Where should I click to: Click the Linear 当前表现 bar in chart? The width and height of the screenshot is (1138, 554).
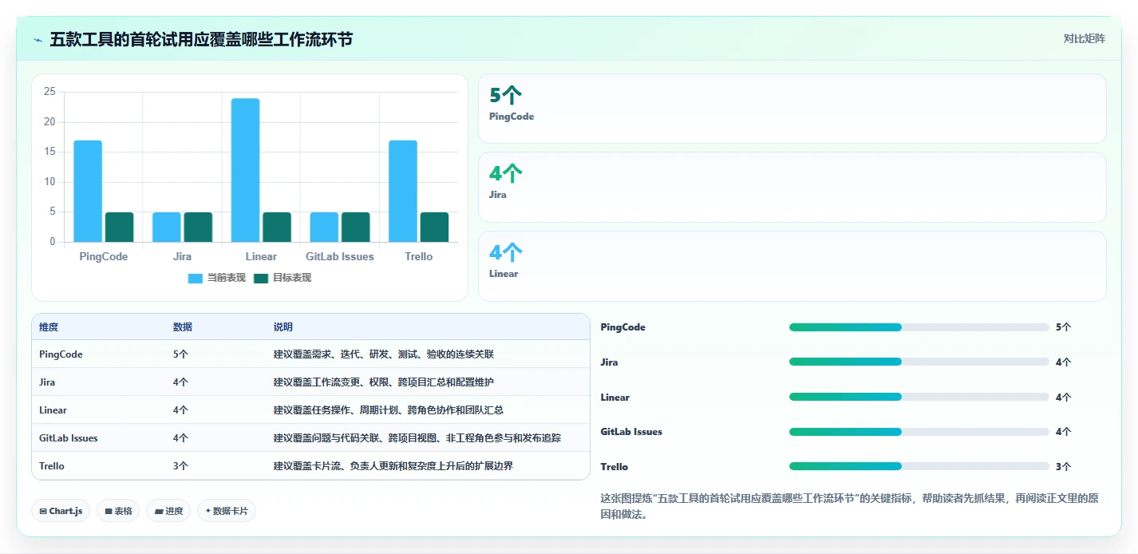245,170
